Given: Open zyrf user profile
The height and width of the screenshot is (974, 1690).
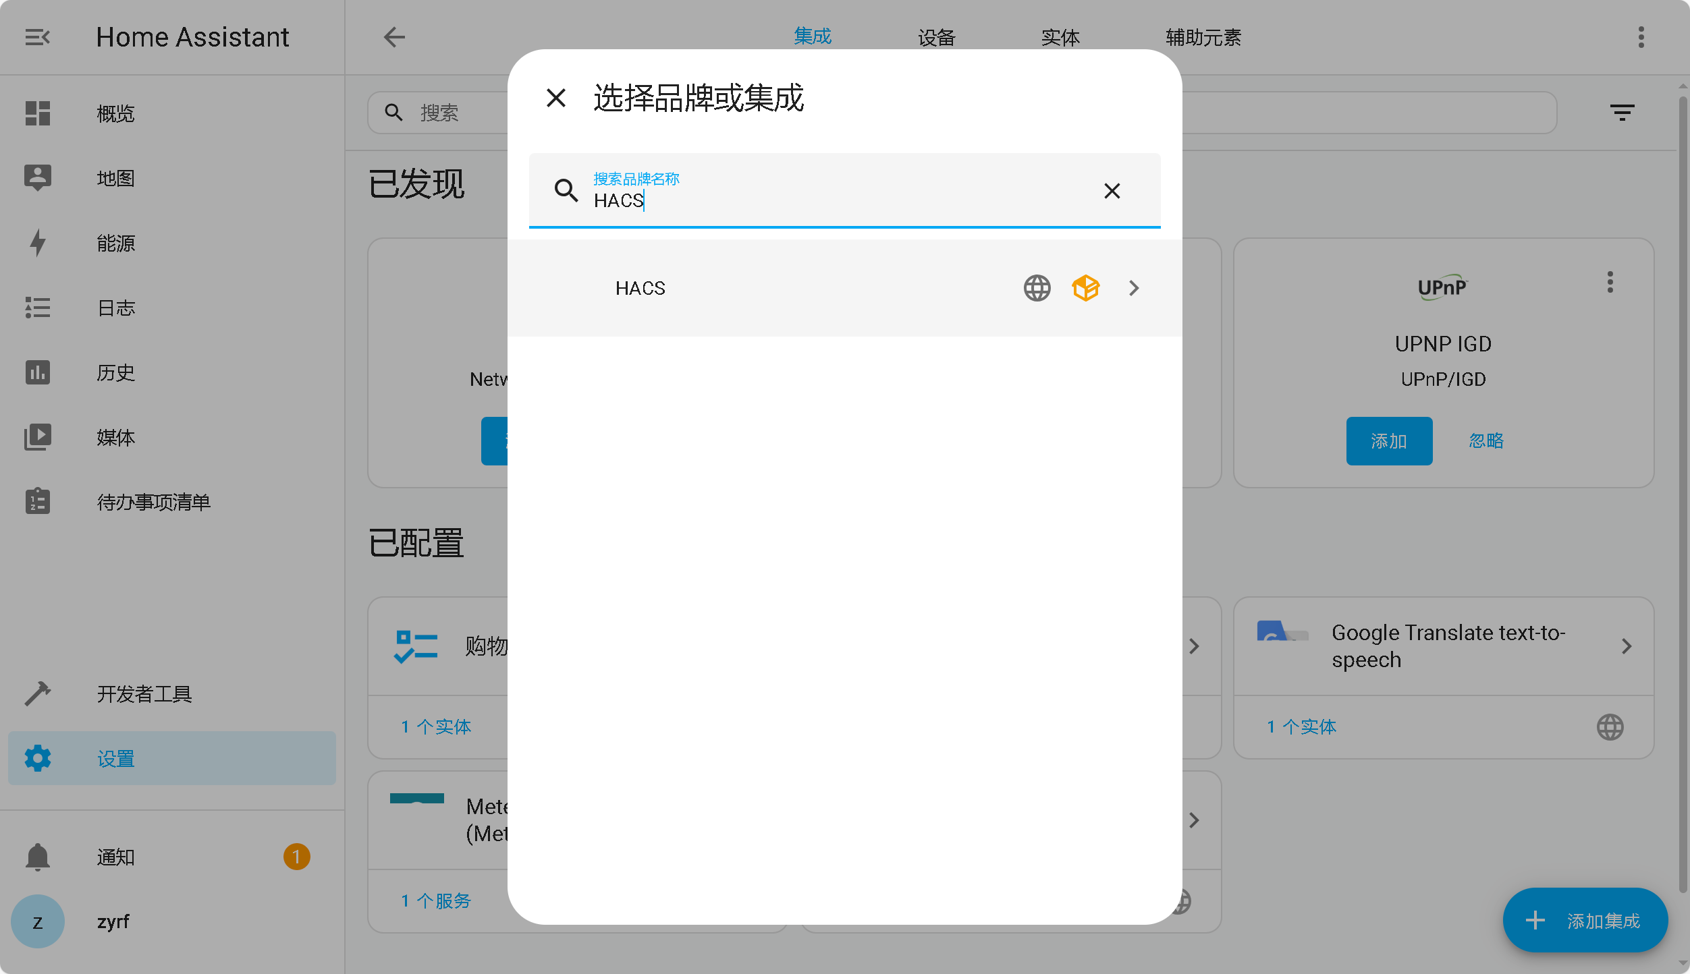Looking at the screenshot, I should tap(172, 921).
